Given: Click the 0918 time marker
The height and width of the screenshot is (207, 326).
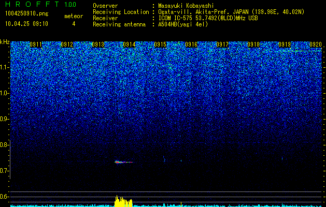Looking at the screenshot, I should coord(253,45).
